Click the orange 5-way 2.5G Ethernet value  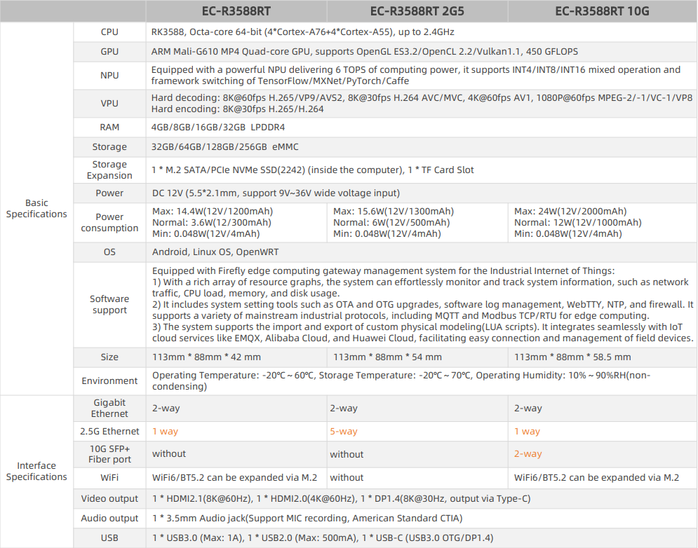pos(344,432)
